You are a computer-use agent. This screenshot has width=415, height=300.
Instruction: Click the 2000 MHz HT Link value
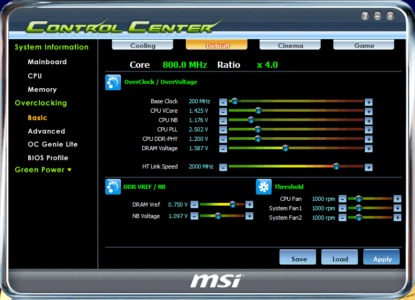click(201, 167)
